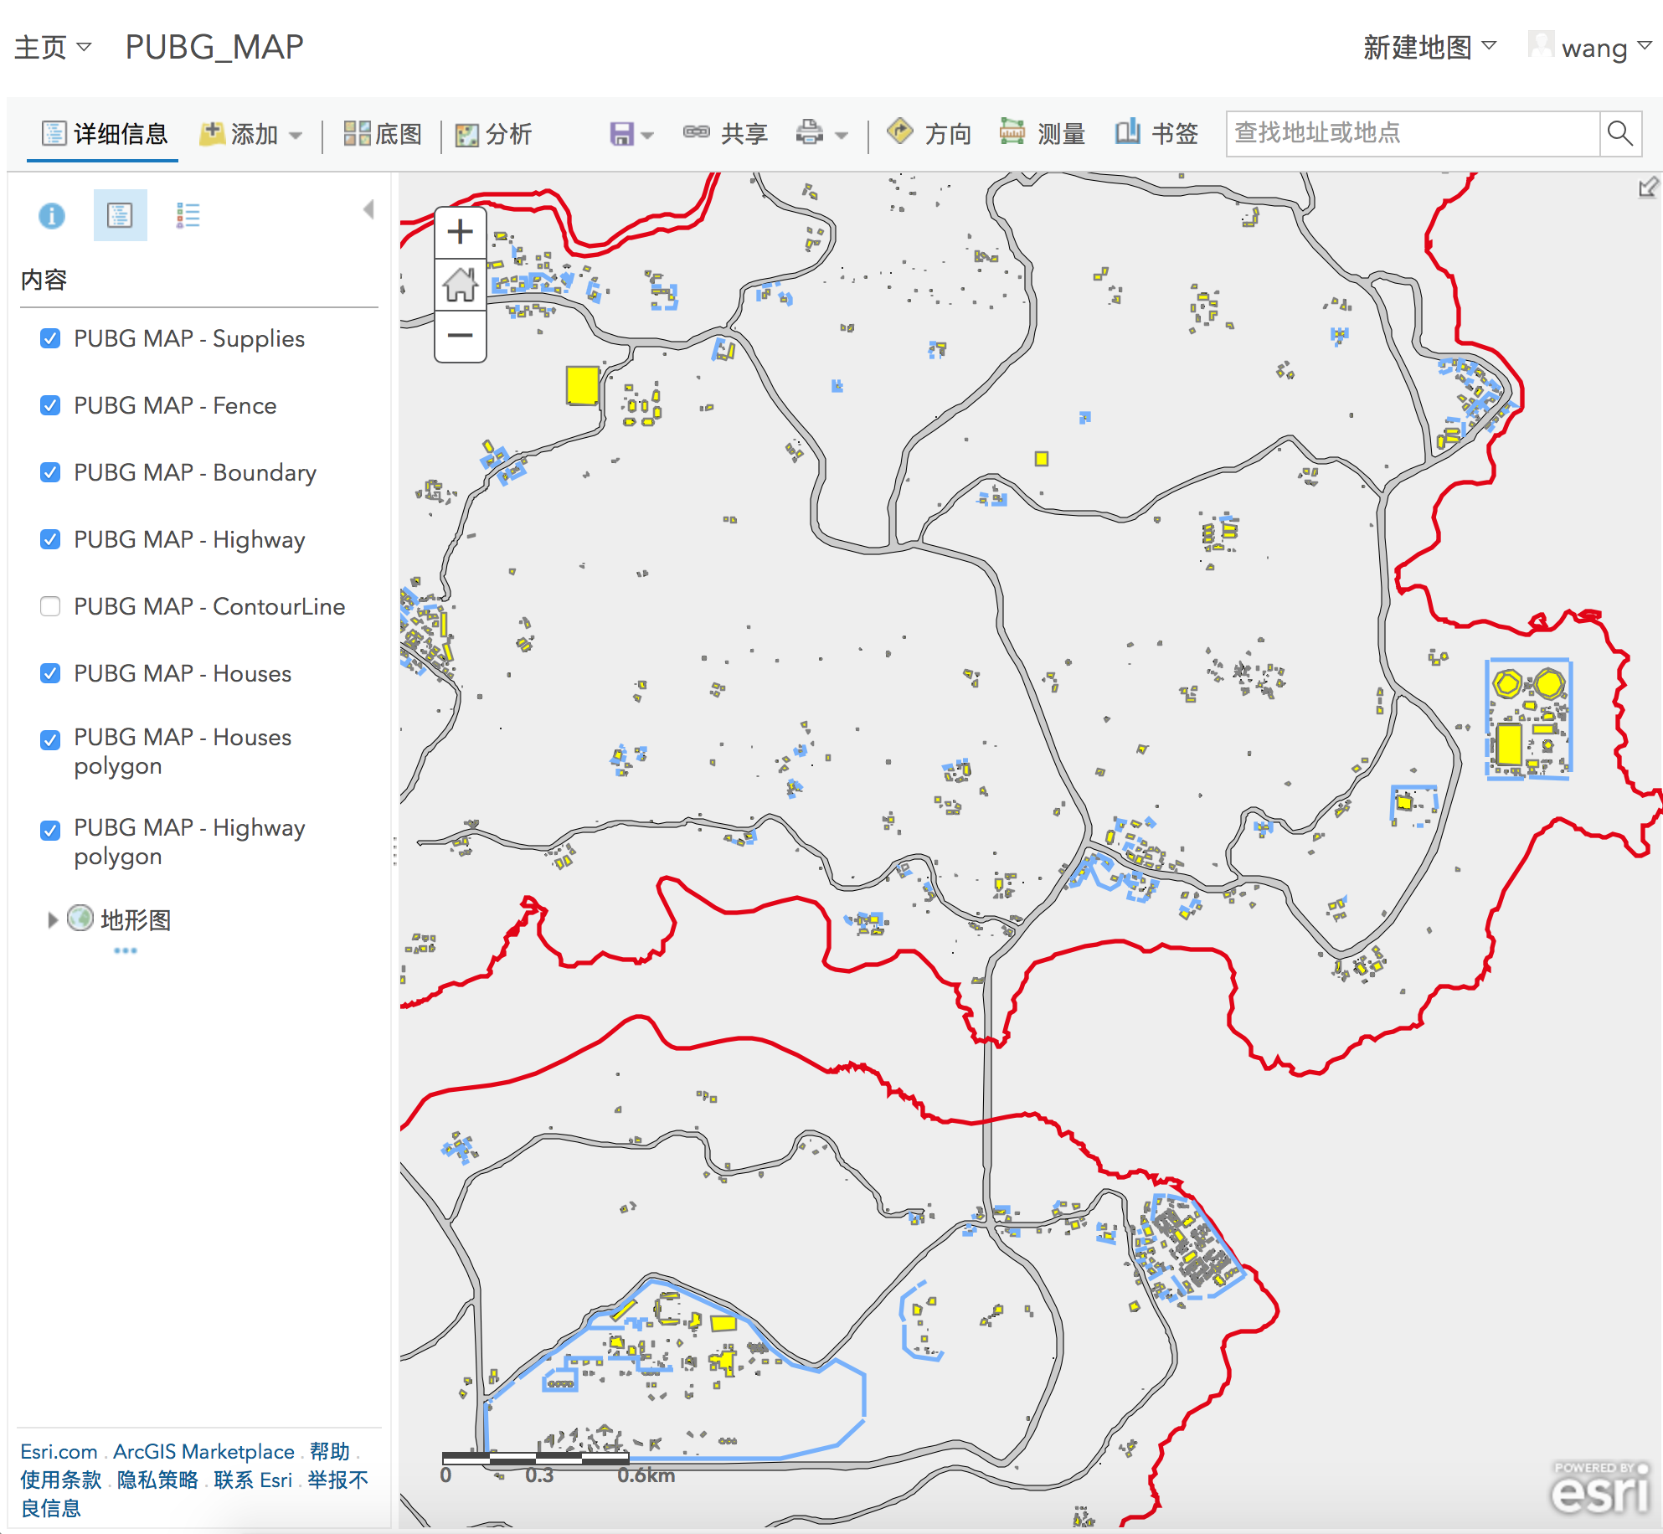Click the search magnifier icon
Screen dimensions: 1663x1534
1619,133
